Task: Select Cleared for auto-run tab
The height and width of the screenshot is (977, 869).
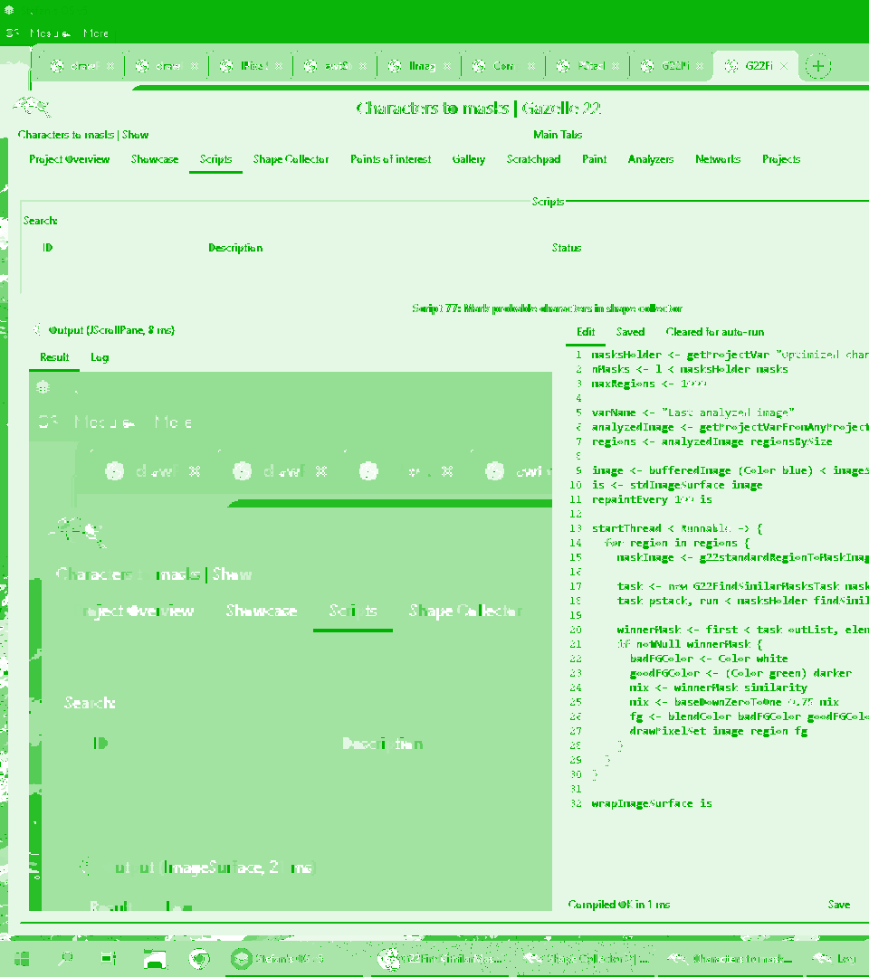Action: coord(714,332)
